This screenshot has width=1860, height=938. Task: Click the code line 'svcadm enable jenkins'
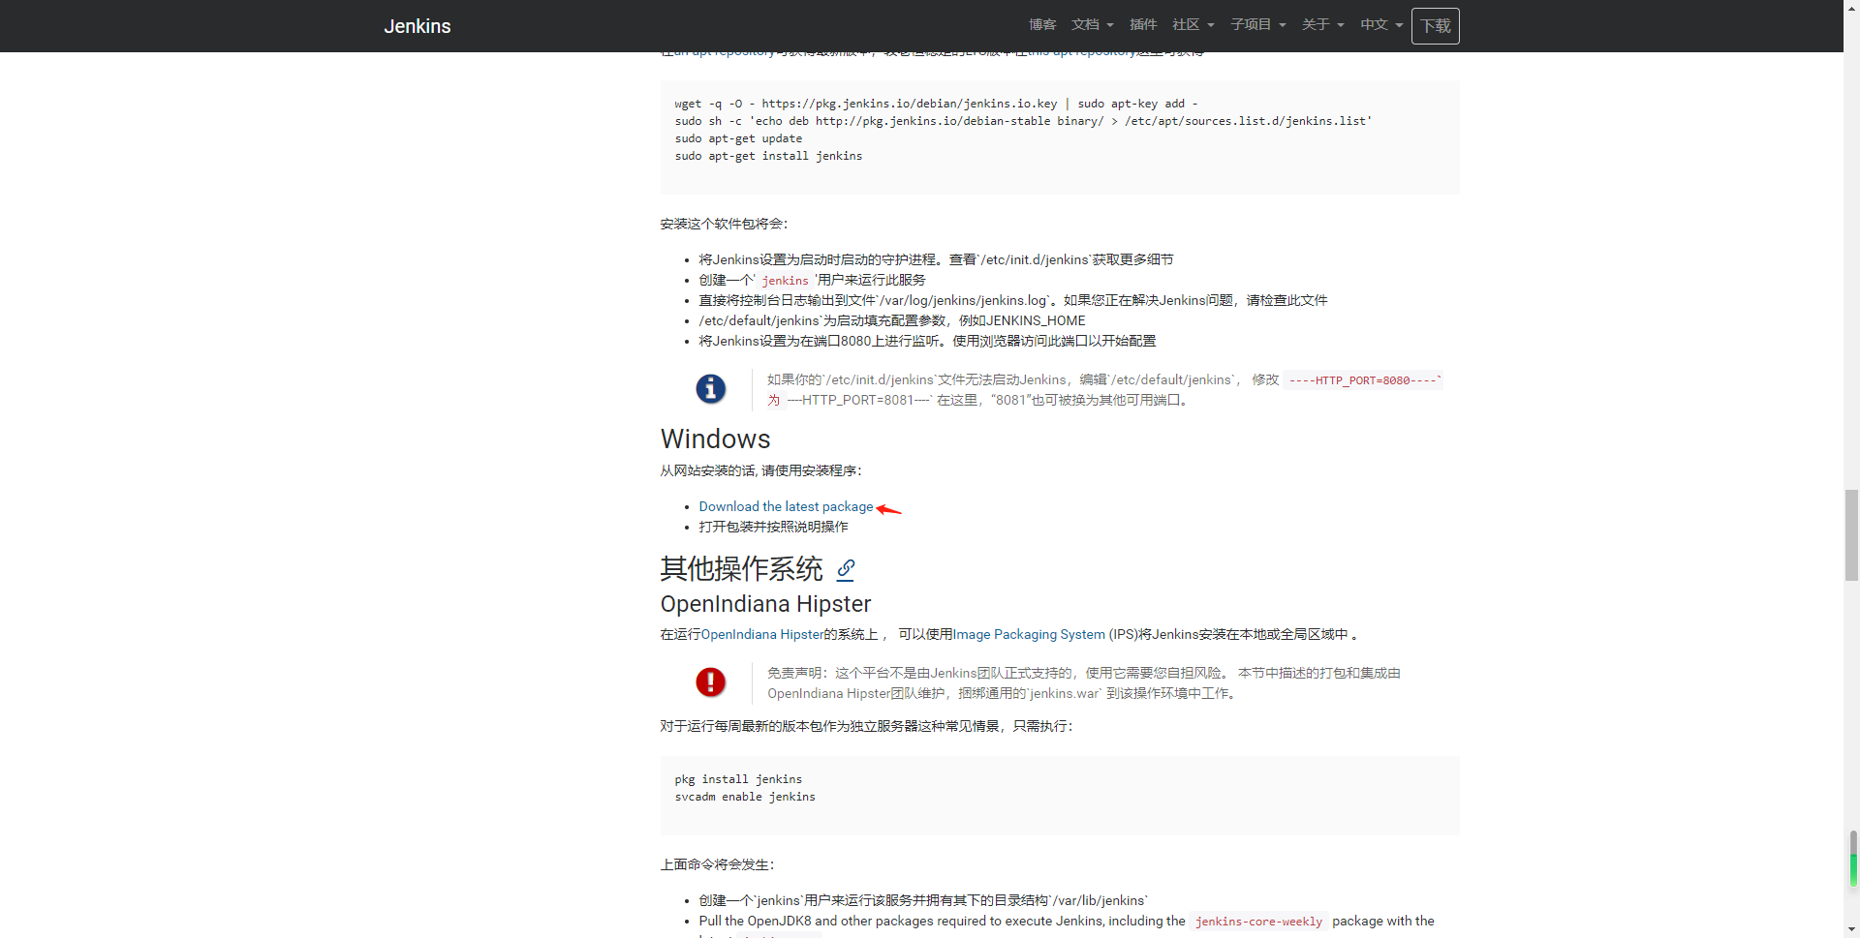[x=745, y=797]
